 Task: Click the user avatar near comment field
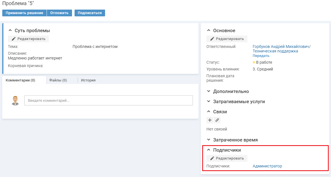tap(15, 100)
